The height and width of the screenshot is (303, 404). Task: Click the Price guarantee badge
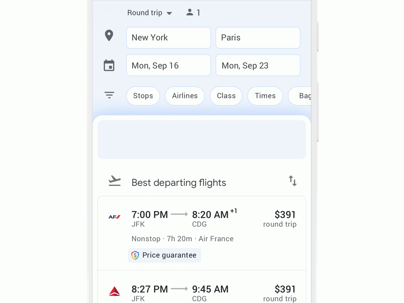tap(165, 255)
